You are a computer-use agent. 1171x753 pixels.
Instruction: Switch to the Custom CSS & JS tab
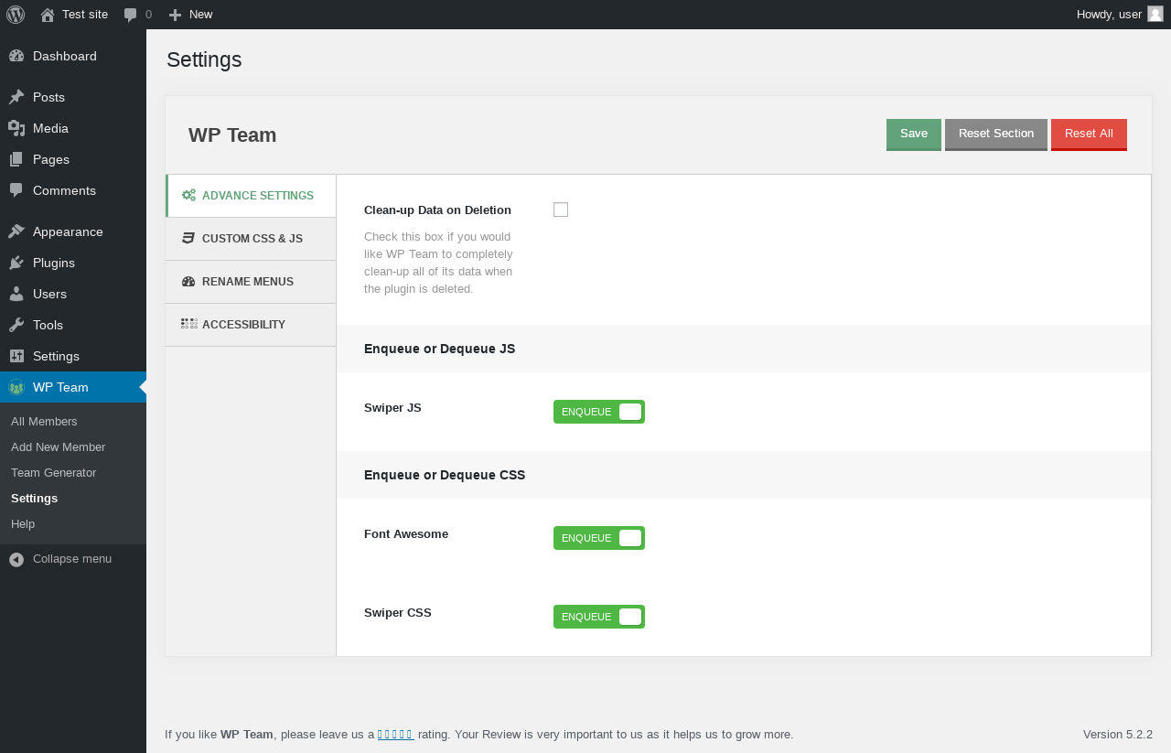tap(251, 239)
